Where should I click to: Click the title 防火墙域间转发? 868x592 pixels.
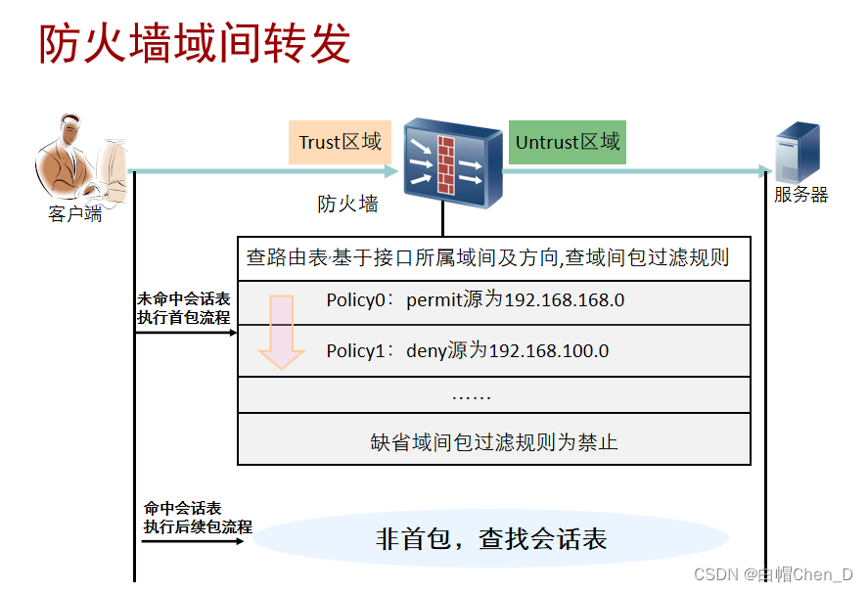pyautogui.click(x=195, y=43)
